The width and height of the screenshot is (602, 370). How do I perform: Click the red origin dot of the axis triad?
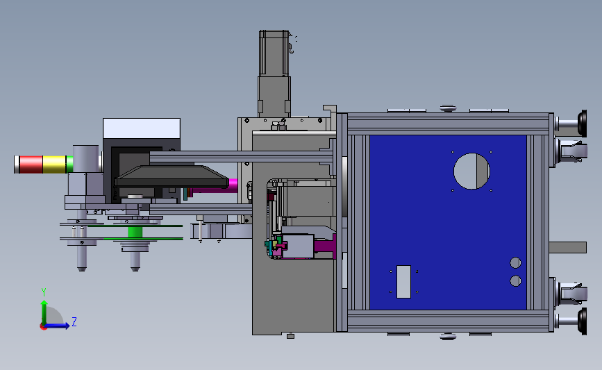pyautogui.click(x=43, y=327)
